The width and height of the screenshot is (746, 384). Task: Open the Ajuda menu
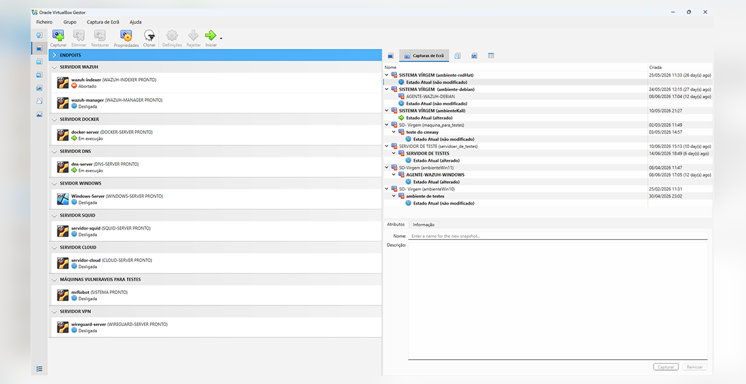click(135, 22)
